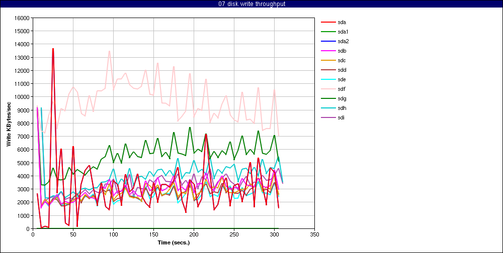Click the '1000' y-axis tick label

(24, 215)
